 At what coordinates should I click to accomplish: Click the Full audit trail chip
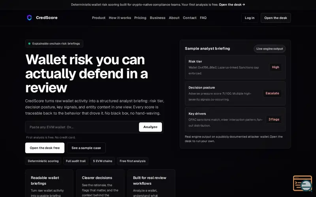tap(75, 161)
